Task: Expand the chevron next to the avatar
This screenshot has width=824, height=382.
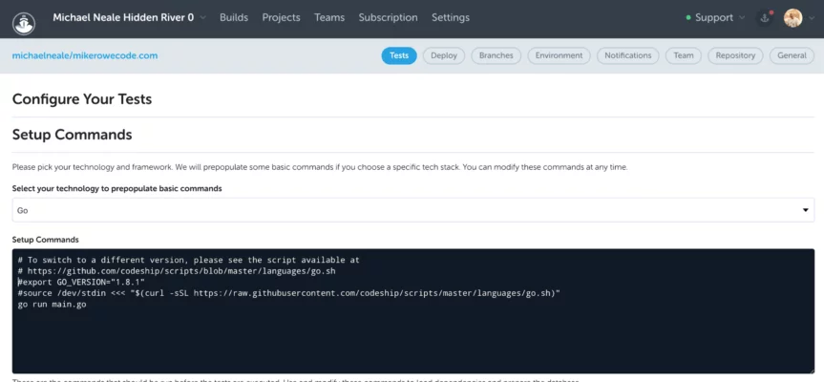Action: 812,18
